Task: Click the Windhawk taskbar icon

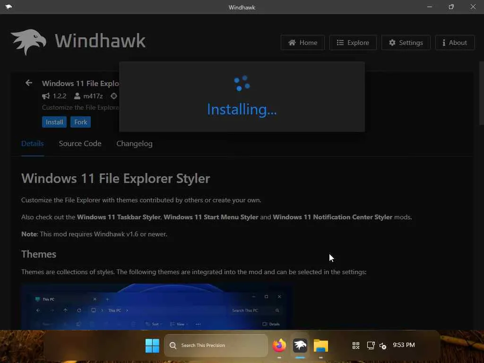Action: (x=300, y=345)
